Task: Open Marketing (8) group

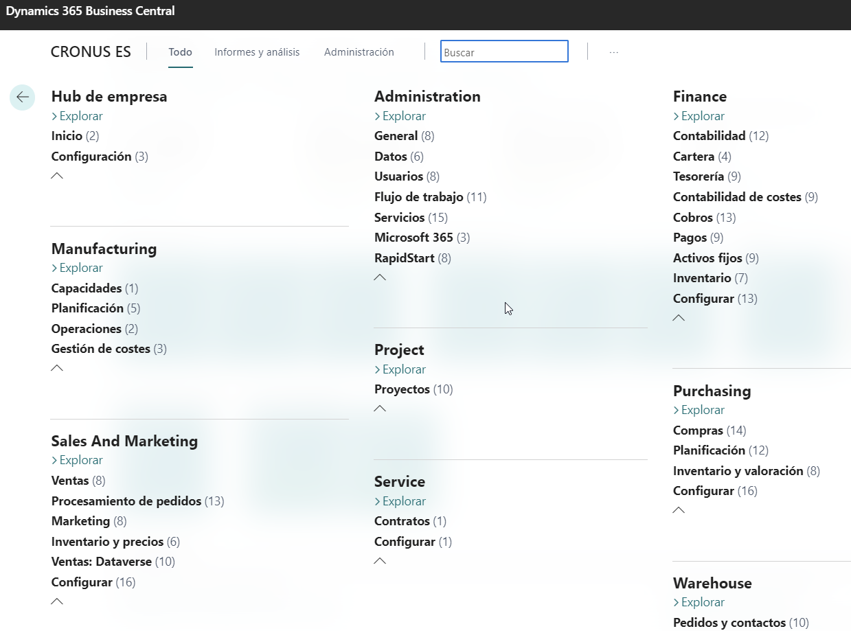Action: click(89, 521)
